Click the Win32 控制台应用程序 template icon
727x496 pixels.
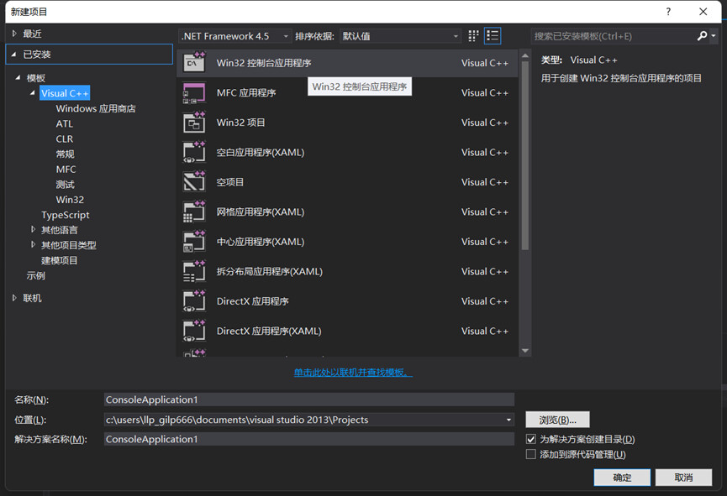[194, 62]
